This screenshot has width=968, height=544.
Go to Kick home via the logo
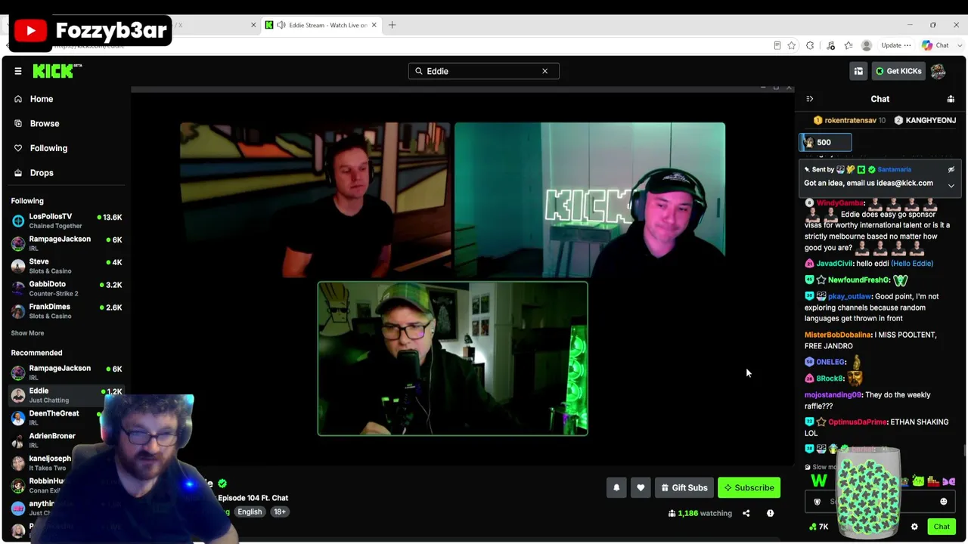[57, 71]
